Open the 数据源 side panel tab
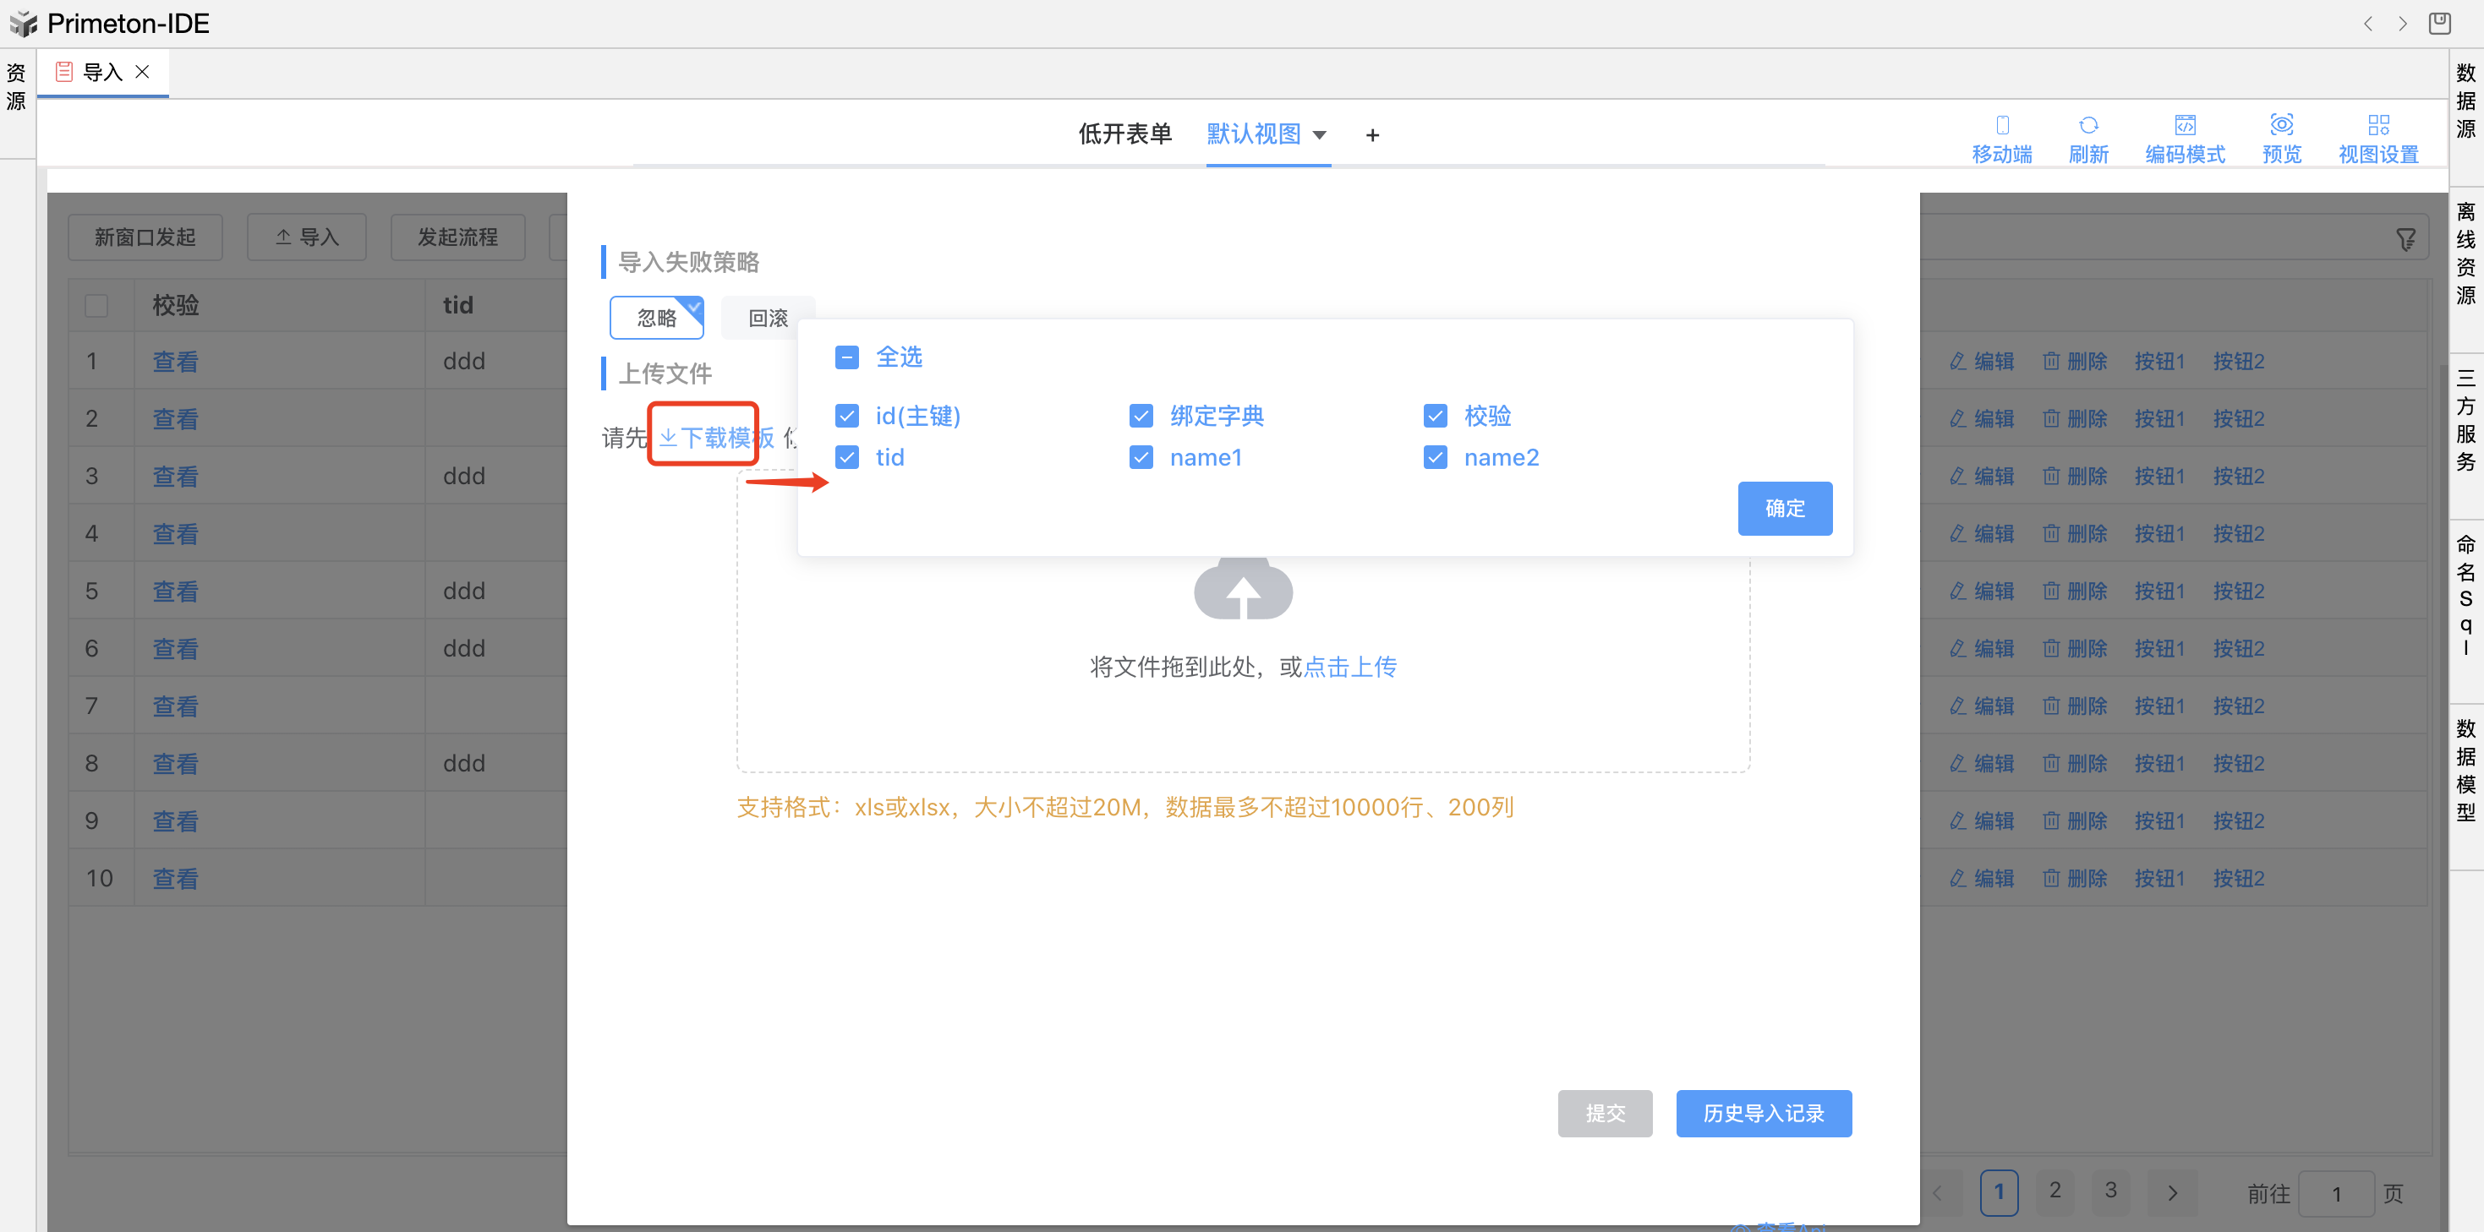 pos(2465,101)
